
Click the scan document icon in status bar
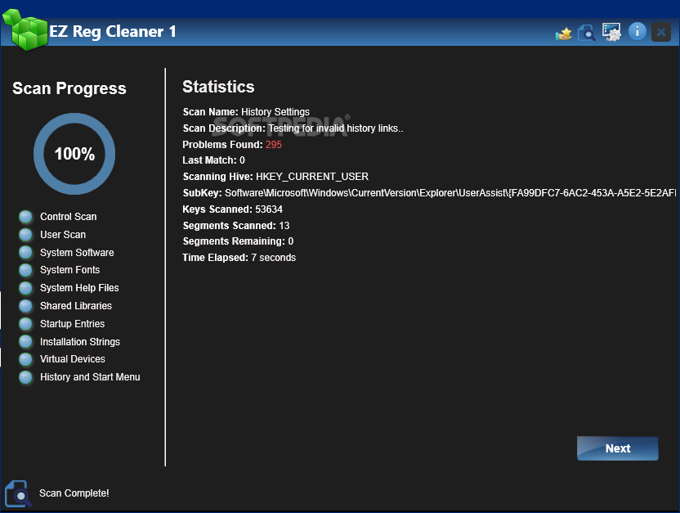point(18,494)
